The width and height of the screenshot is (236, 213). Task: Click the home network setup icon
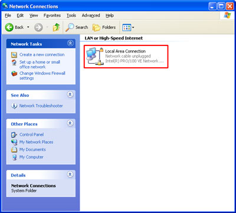14,63
